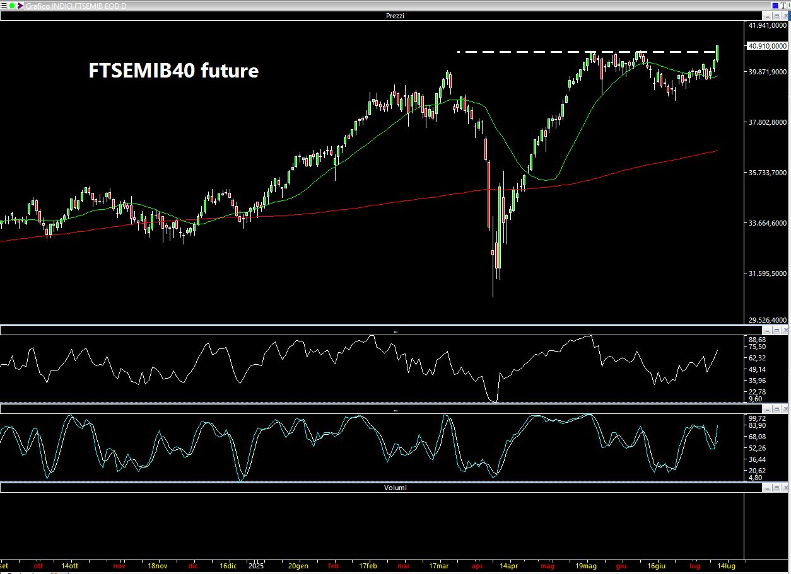Maximize the first oscillator panel with 88,68 scale
The image size is (791, 574).
coord(777,330)
